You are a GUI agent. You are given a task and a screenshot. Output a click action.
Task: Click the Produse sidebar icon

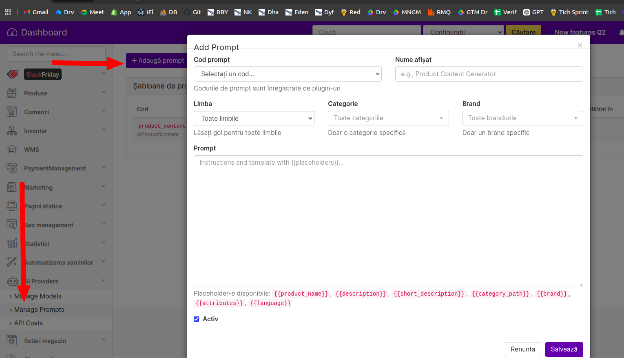[12, 93]
